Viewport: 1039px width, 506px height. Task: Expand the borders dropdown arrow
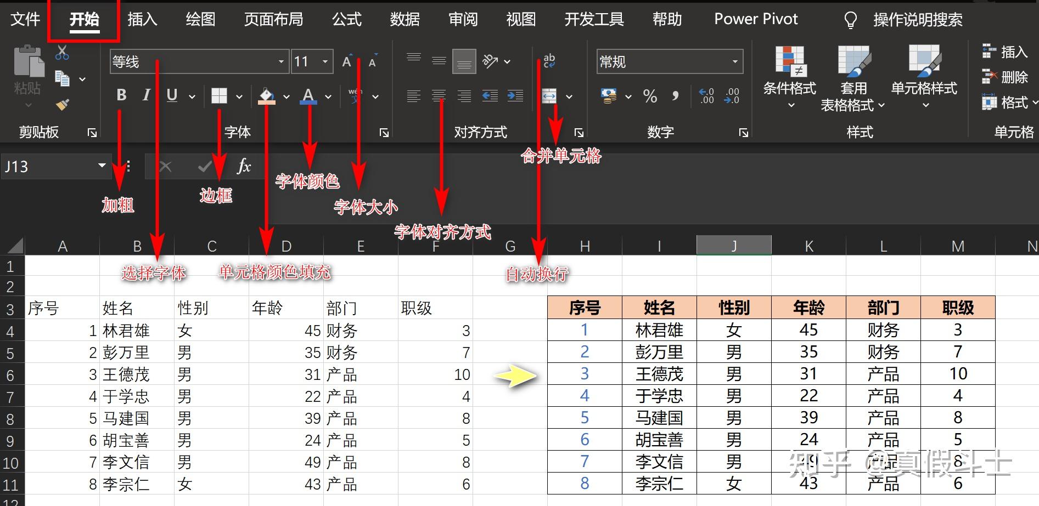(239, 96)
